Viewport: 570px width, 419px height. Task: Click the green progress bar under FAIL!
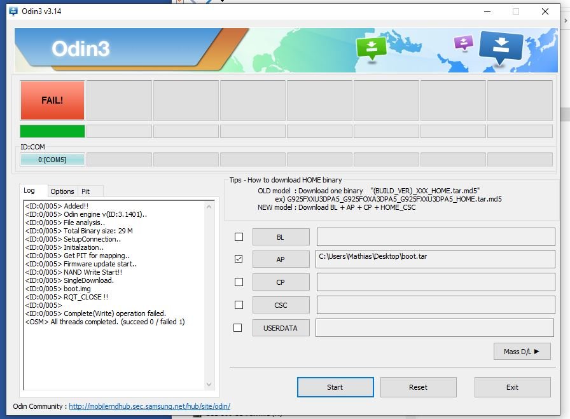[x=52, y=131]
